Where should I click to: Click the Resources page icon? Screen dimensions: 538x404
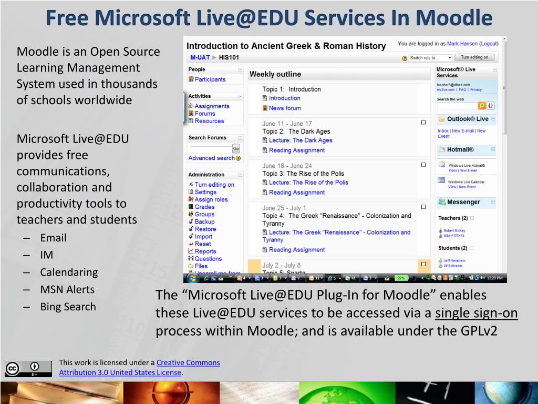pyautogui.click(x=191, y=121)
